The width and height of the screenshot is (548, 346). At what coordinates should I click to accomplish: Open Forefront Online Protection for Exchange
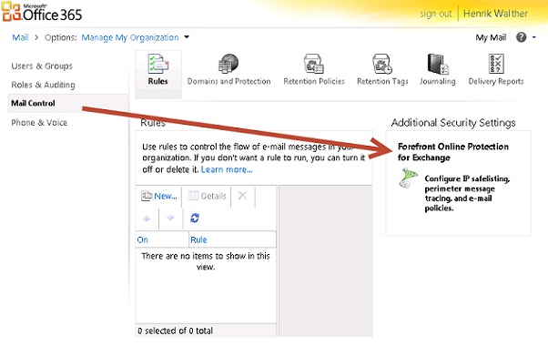pyautogui.click(x=453, y=152)
